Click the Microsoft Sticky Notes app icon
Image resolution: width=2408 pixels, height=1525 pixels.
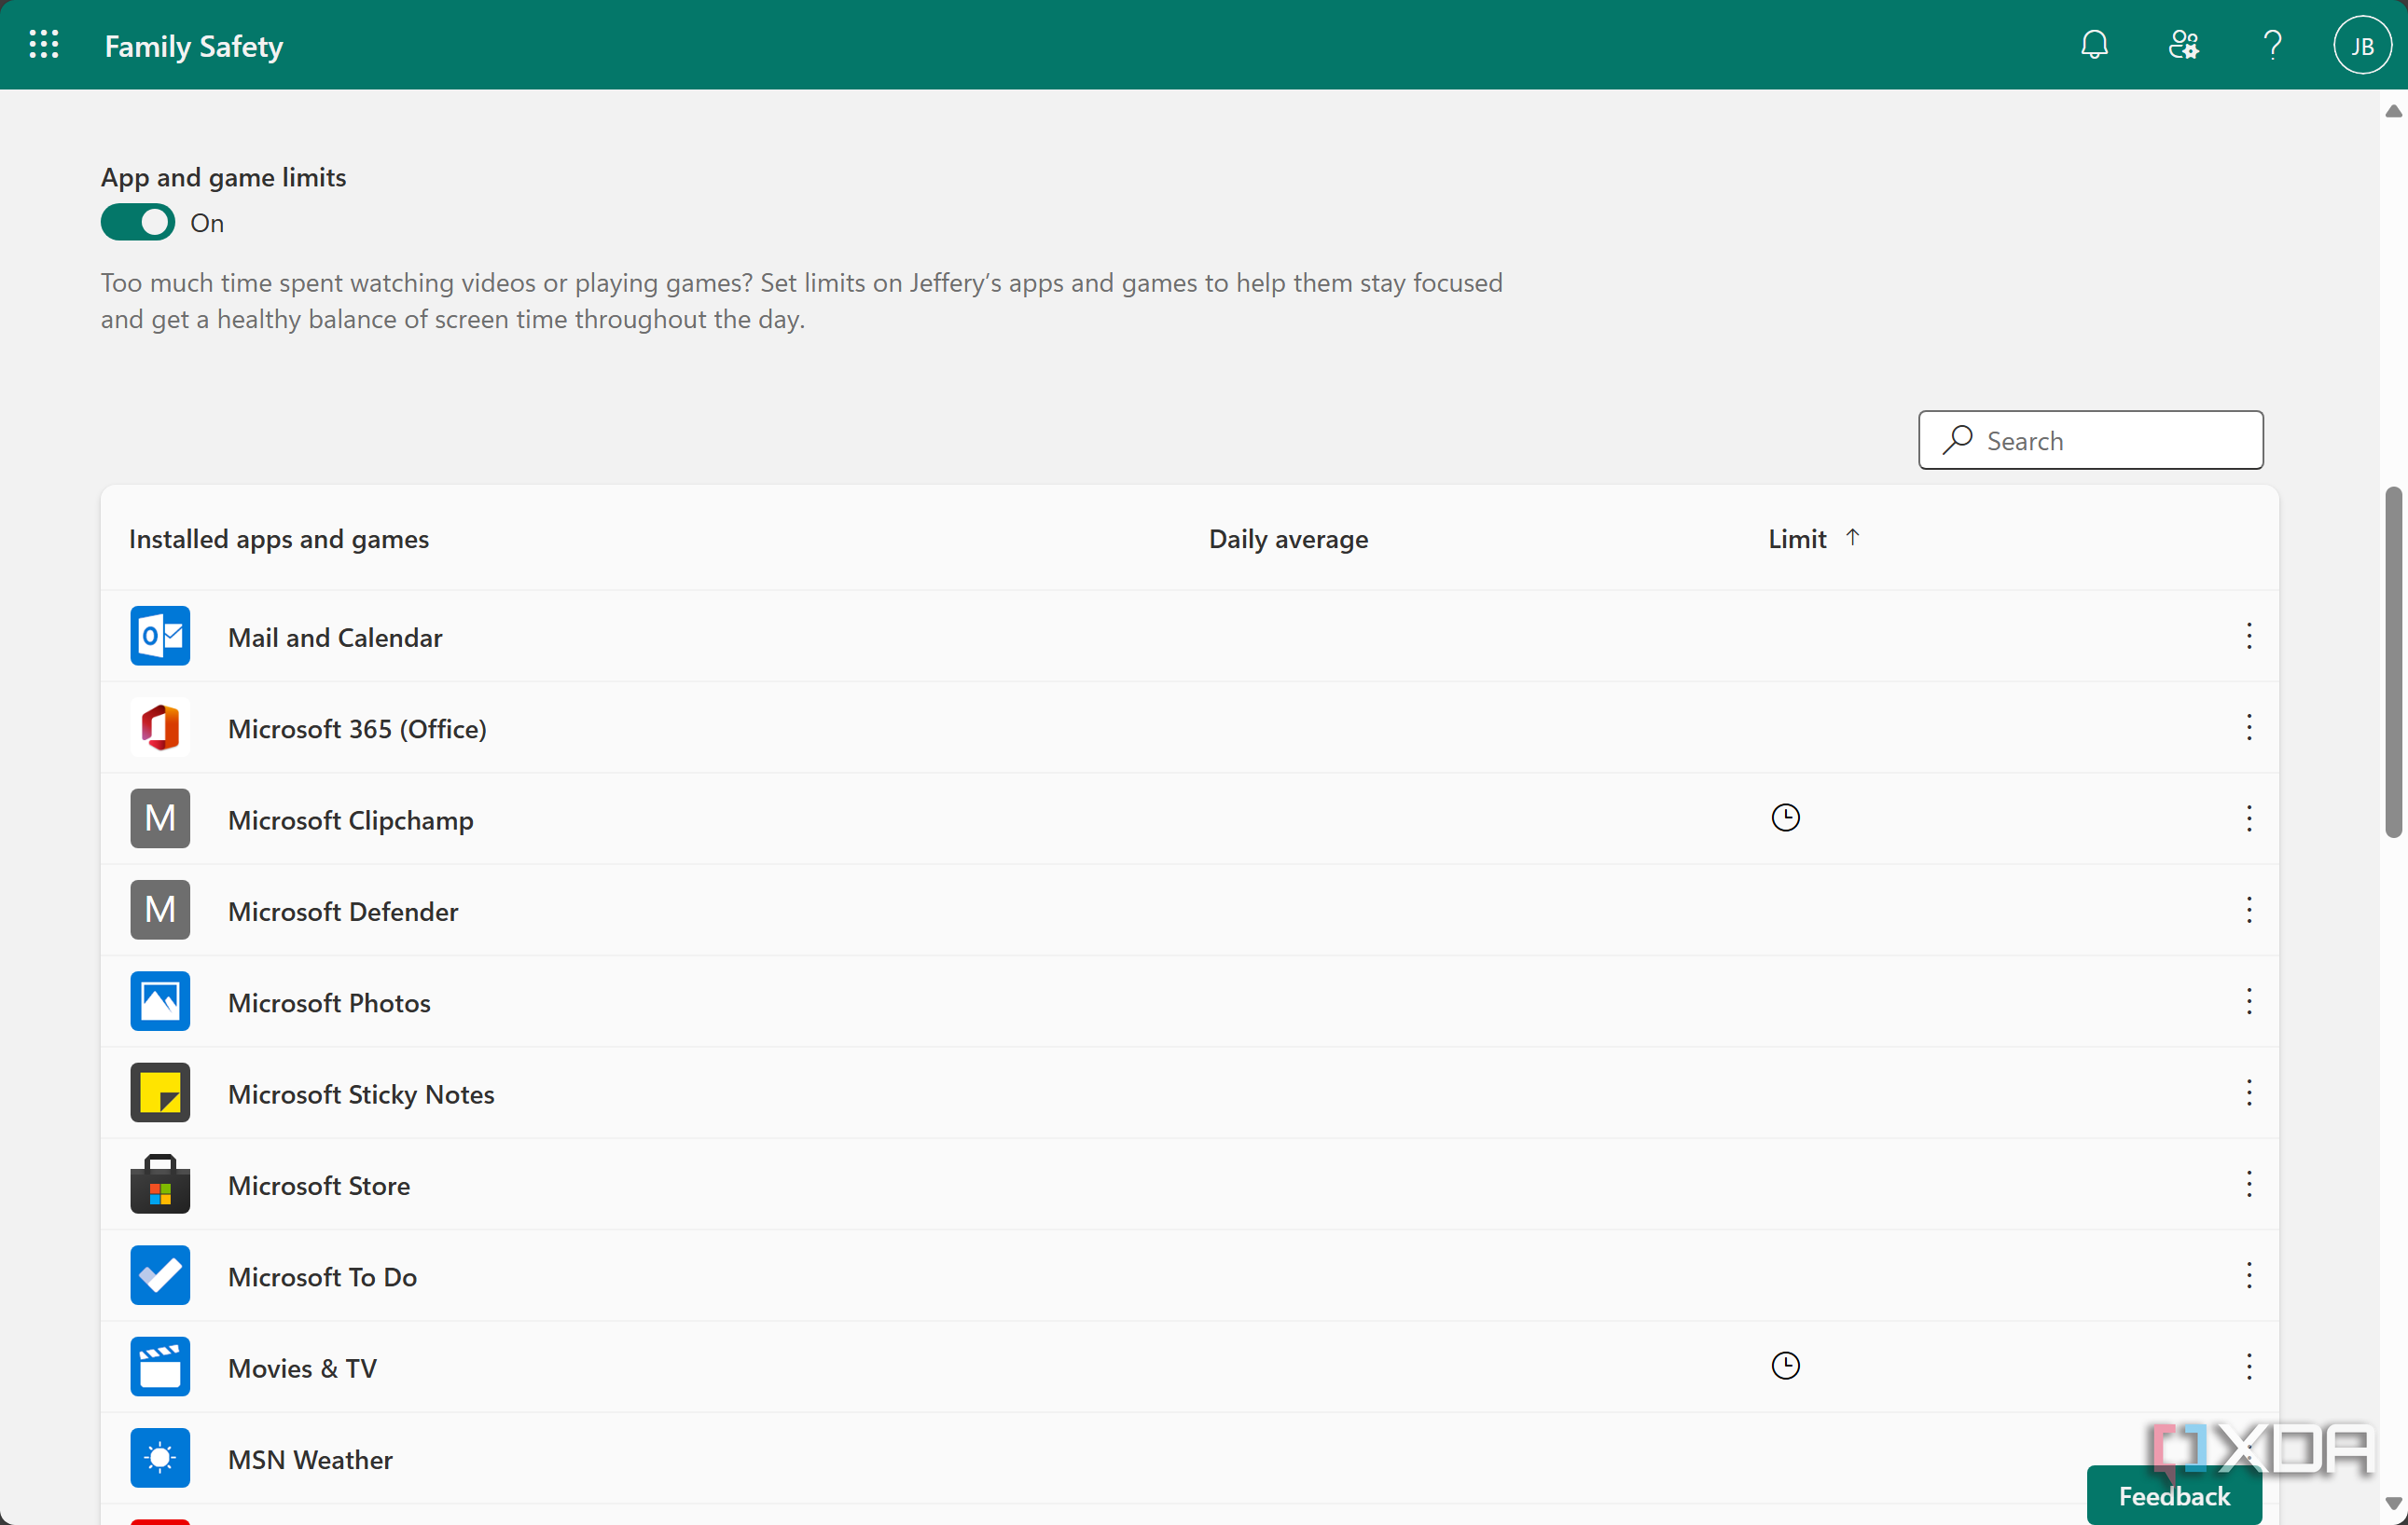(160, 1092)
